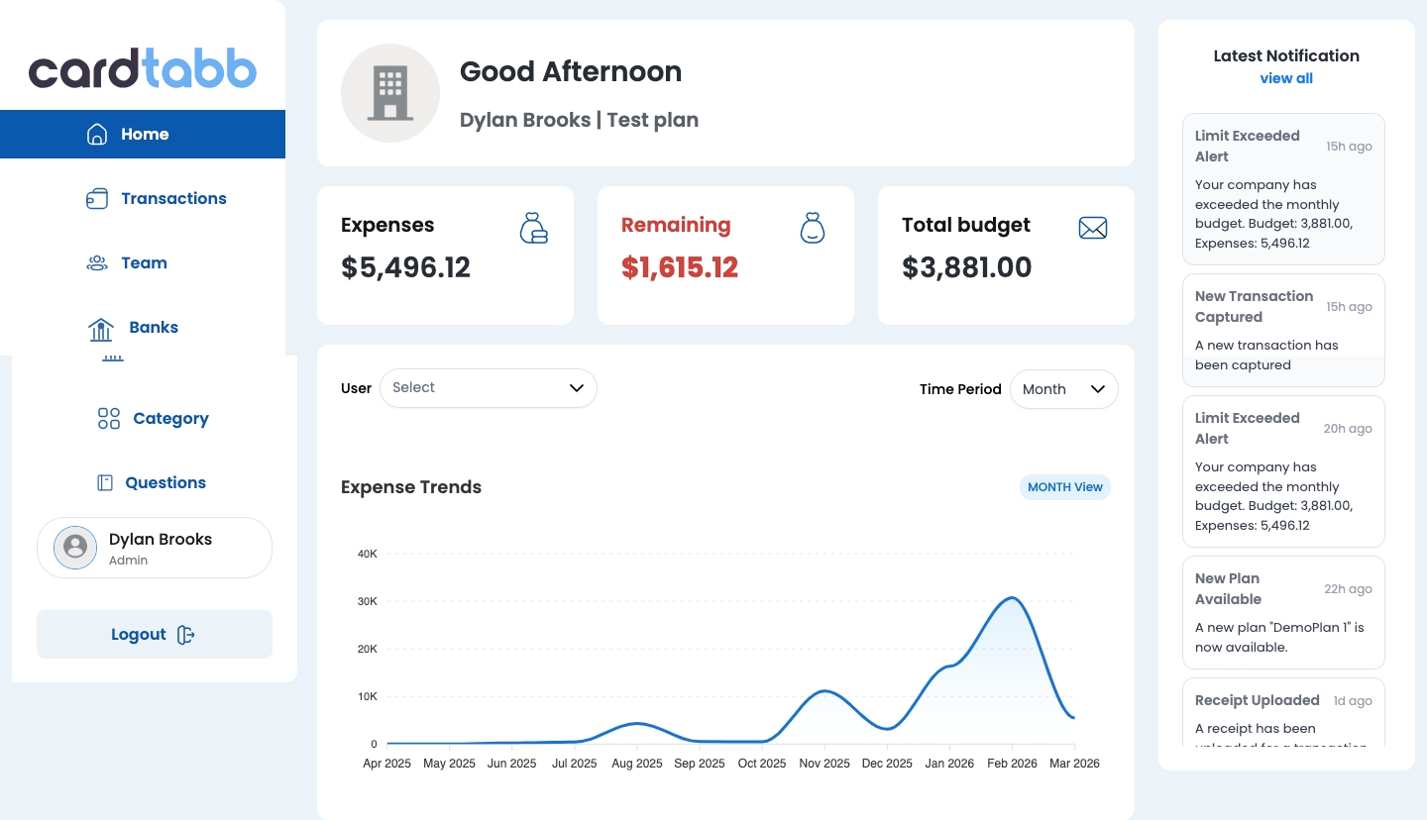1427x820 pixels.
Task: Click the Category grid icon in sidebar
Action: click(x=109, y=419)
